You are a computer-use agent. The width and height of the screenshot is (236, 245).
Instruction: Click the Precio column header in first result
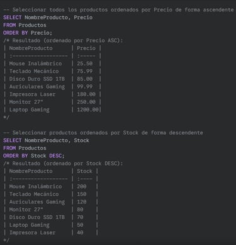pyautogui.click(x=86, y=48)
